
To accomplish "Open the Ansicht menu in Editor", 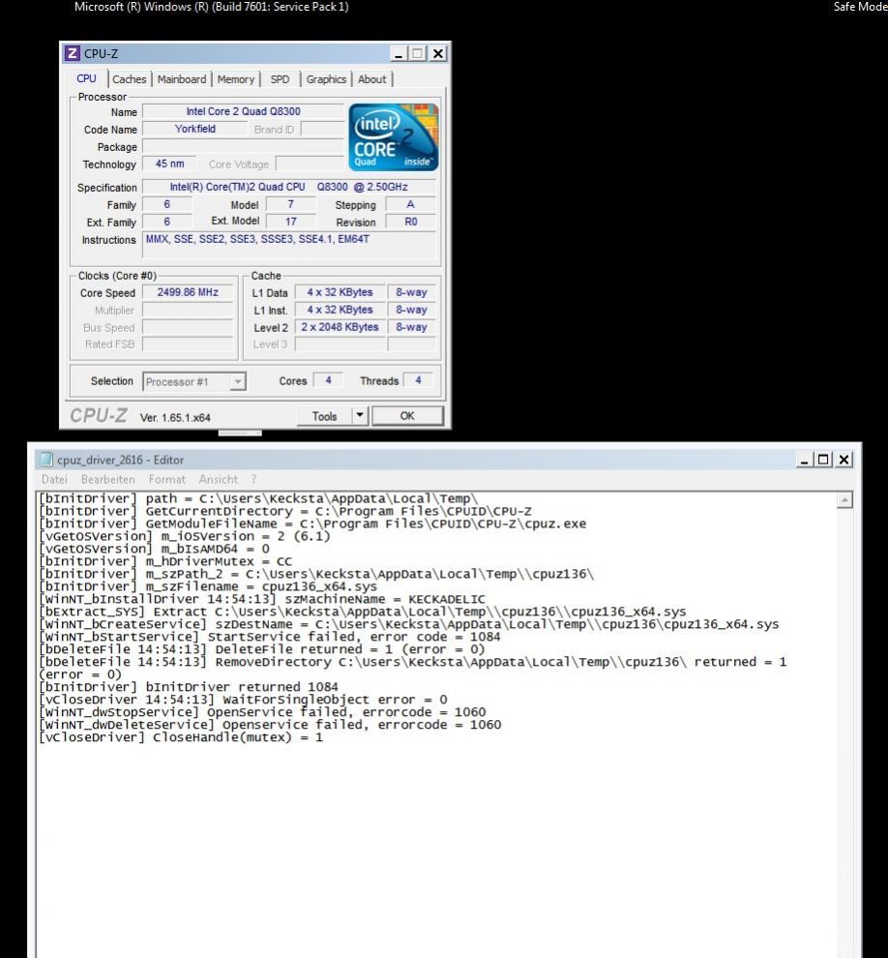I will point(218,480).
